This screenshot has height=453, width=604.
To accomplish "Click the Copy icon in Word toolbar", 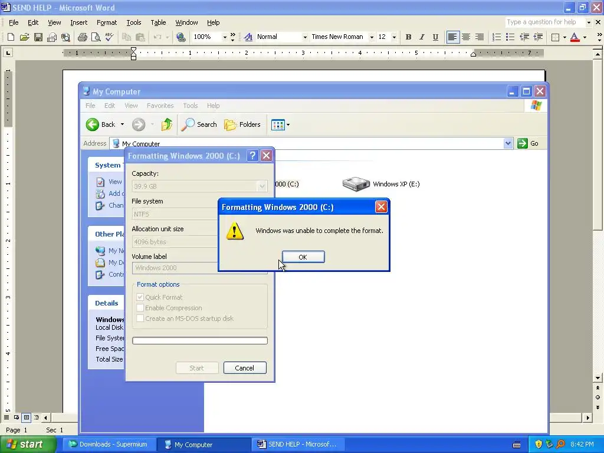I will point(126,37).
